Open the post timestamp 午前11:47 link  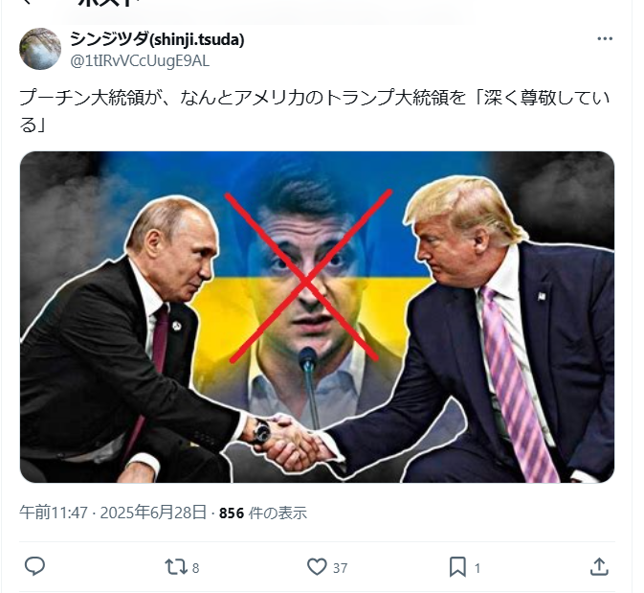pyautogui.click(x=54, y=513)
